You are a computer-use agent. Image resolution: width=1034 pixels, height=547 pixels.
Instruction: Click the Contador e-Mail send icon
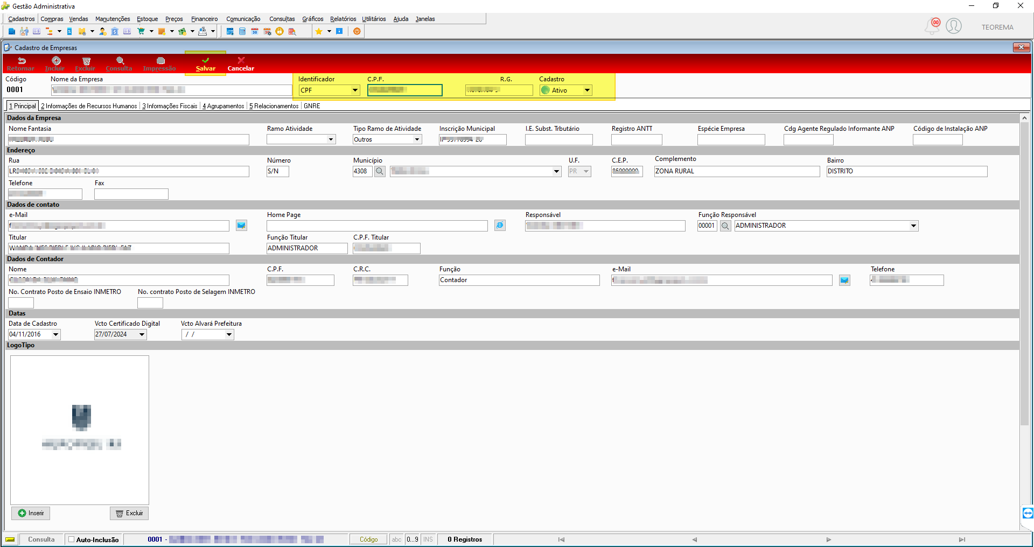[x=844, y=280]
